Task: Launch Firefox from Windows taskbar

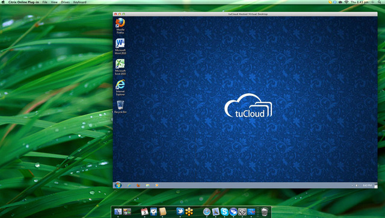Action: coord(138,185)
